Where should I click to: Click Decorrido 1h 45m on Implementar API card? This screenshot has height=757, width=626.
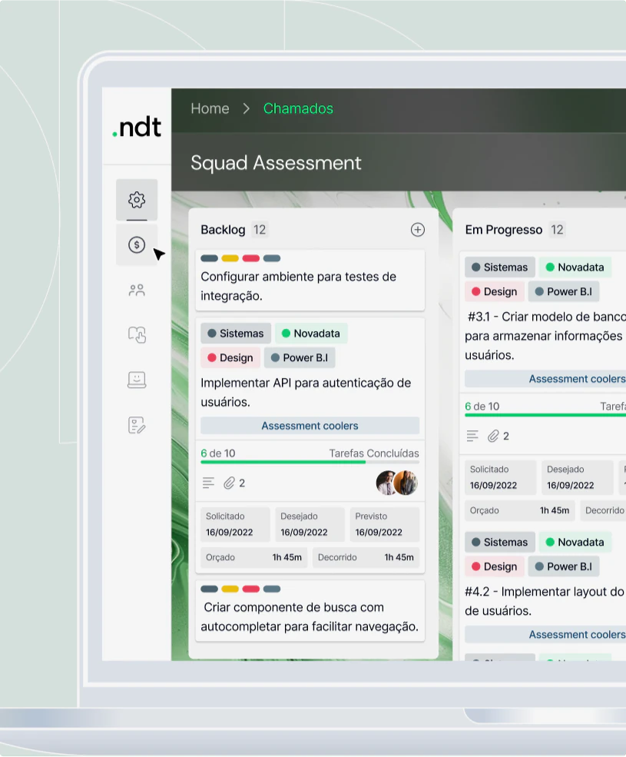tap(366, 557)
